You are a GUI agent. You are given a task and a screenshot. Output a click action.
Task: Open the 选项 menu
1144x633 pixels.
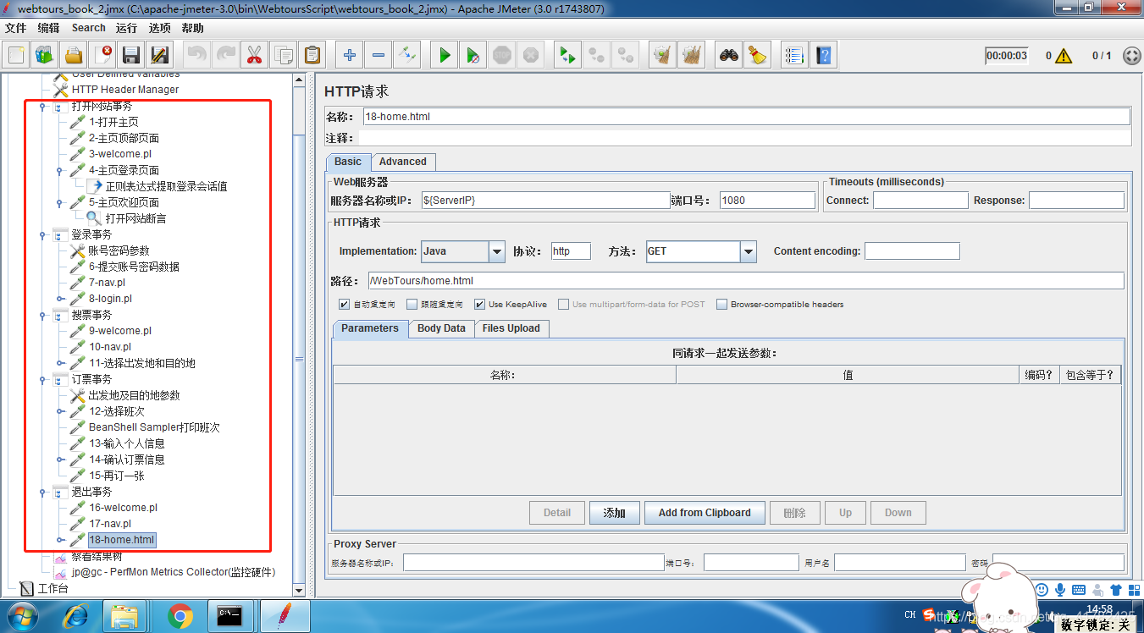click(x=159, y=28)
